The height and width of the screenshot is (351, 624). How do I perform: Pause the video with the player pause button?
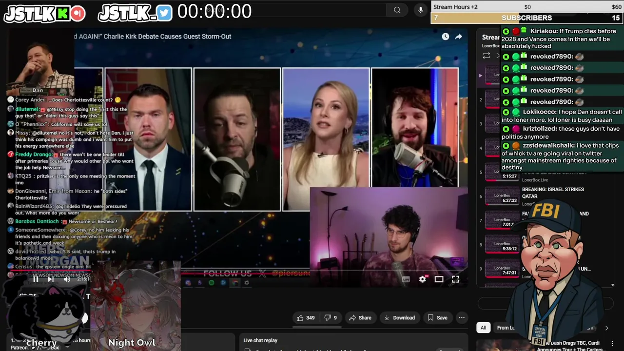(36, 279)
